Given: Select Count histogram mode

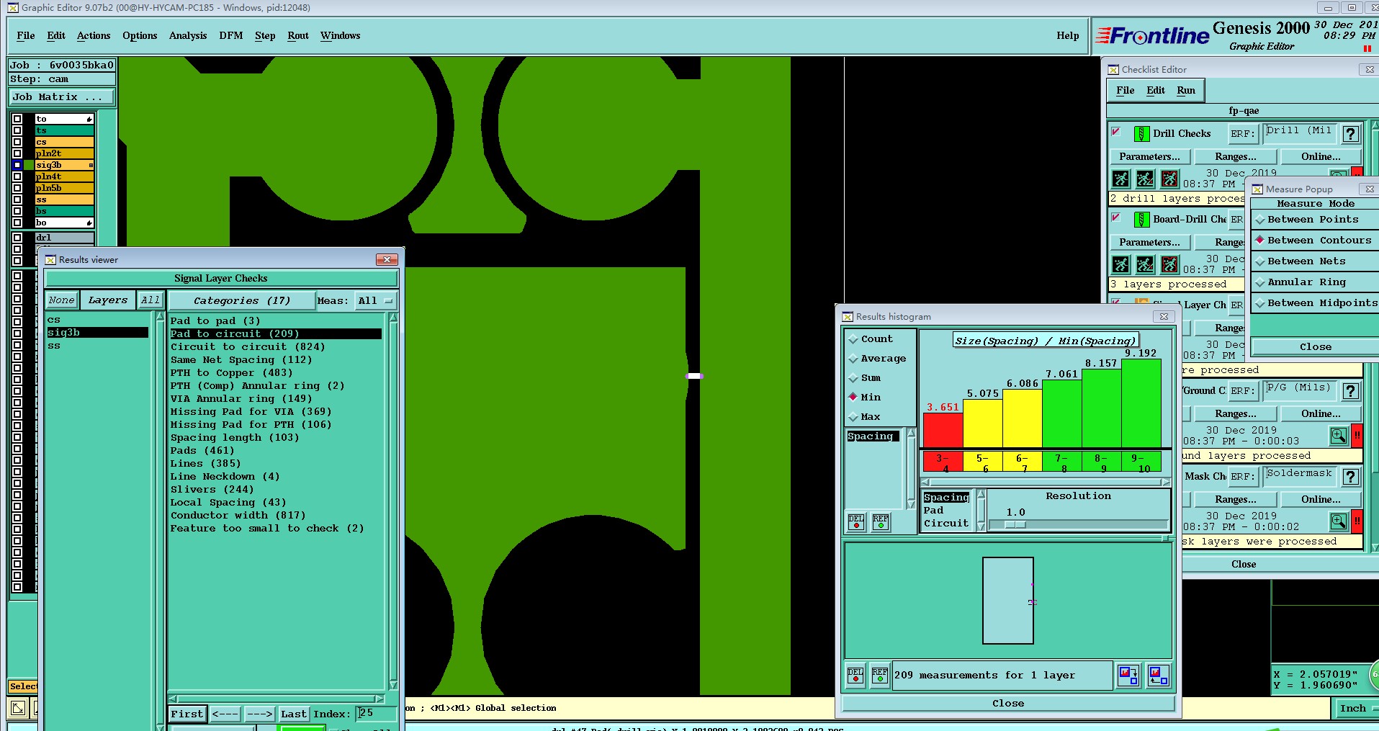Looking at the screenshot, I should coord(871,339).
